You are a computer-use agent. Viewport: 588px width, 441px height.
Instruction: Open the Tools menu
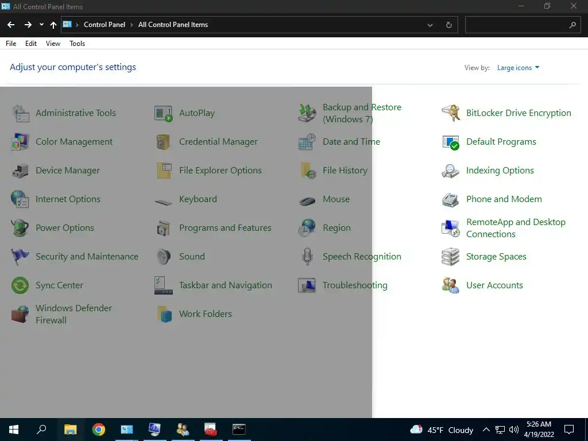(78, 44)
